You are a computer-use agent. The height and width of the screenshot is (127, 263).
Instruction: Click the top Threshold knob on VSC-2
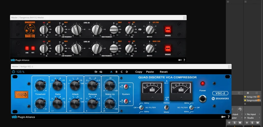coord(40,85)
